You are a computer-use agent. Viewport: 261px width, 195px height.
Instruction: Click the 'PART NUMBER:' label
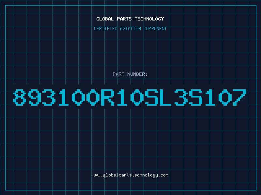click(x=130, y=74)
